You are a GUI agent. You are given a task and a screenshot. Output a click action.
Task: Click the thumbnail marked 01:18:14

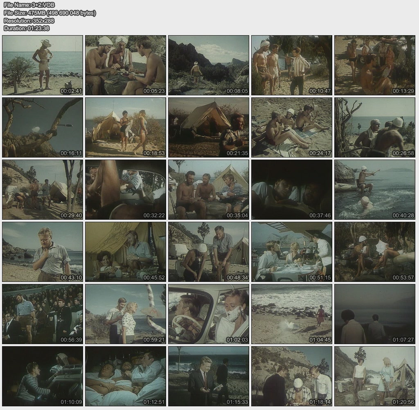point(292,376)
